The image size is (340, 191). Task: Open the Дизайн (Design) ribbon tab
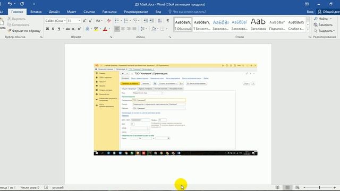coord(54,12)
